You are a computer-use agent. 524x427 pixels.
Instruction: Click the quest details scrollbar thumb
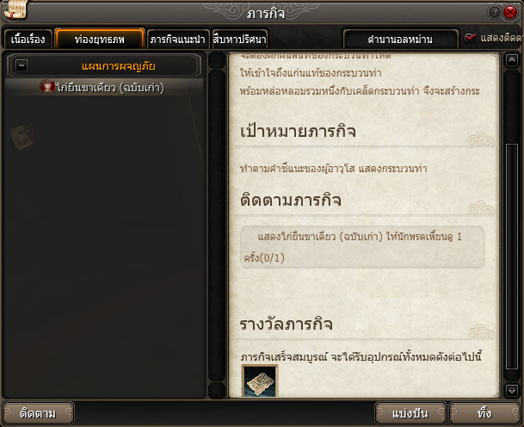512,257
